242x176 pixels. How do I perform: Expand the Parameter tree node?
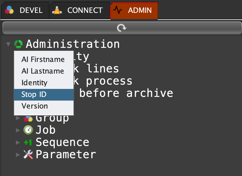click(18, 155)
